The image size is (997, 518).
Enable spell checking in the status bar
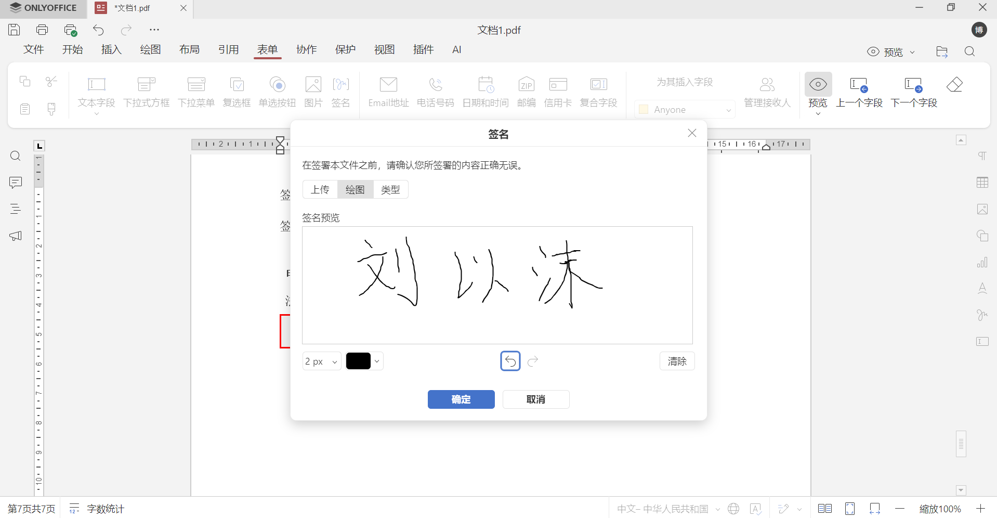pyautogui.click(x=756, y=509)
